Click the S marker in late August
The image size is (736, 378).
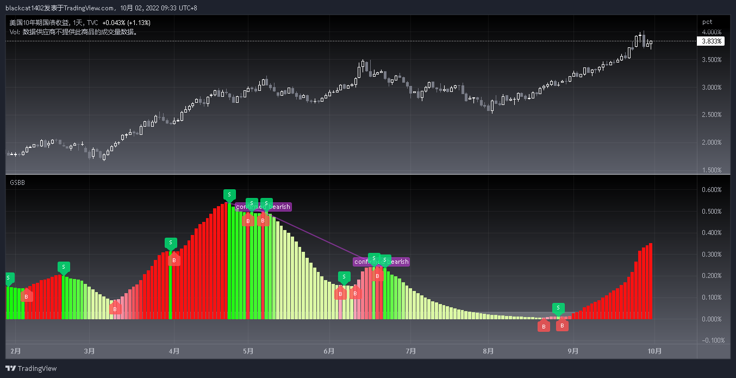point(558,309)
